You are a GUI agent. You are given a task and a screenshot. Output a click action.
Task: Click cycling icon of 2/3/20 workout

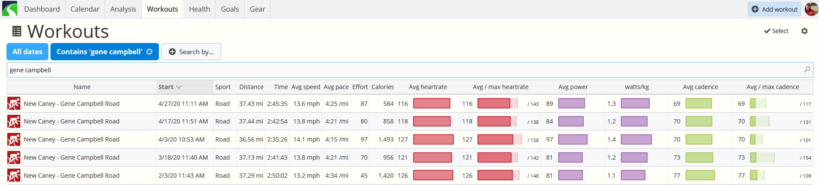pyautogui.click(x=14, y=176)
